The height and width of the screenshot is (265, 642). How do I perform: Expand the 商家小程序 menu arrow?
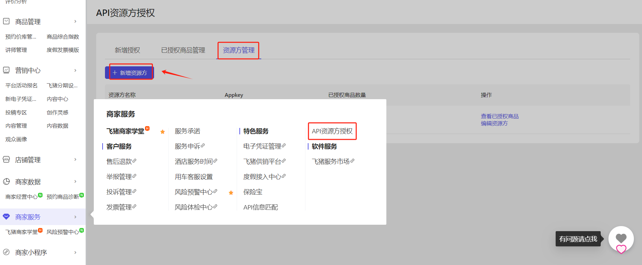coord(75,252)
